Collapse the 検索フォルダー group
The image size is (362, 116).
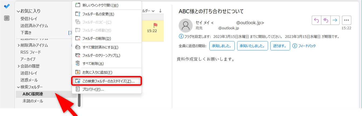(x=18, y=87)
